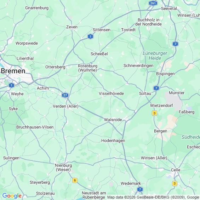Click the A7 shield near Soltau

(x=156, y=88)
